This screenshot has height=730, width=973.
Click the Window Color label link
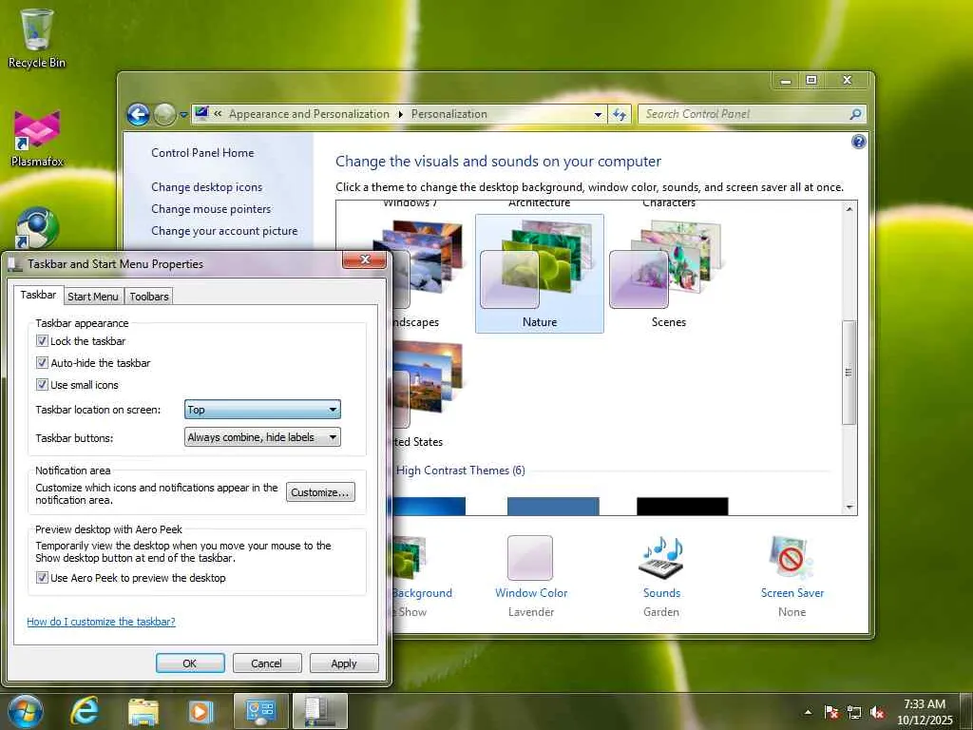[x=531, y=593]
